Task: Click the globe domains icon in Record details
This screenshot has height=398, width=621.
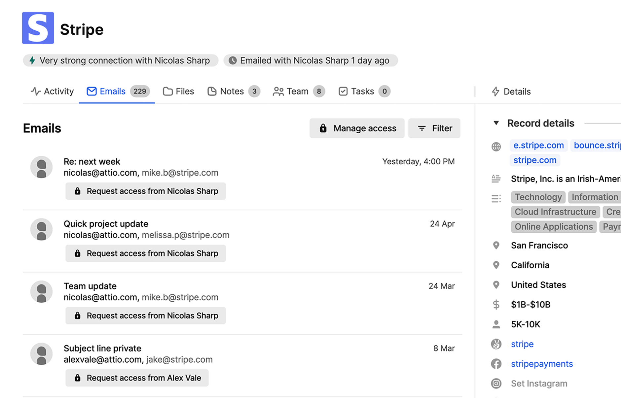Action: point(496,147)
